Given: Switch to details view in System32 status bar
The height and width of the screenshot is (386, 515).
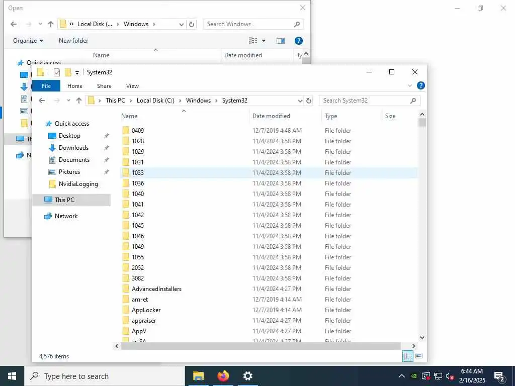Looking at the screenshot, I should 408,356.
